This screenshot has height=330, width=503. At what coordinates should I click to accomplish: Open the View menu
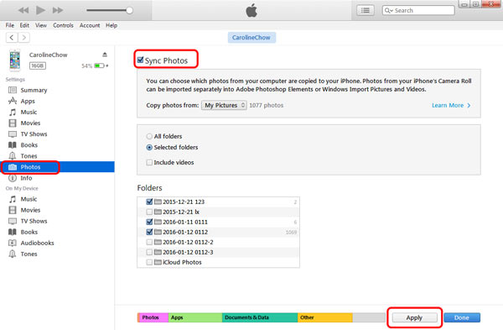pyautogui.click(x=41, y=25)
